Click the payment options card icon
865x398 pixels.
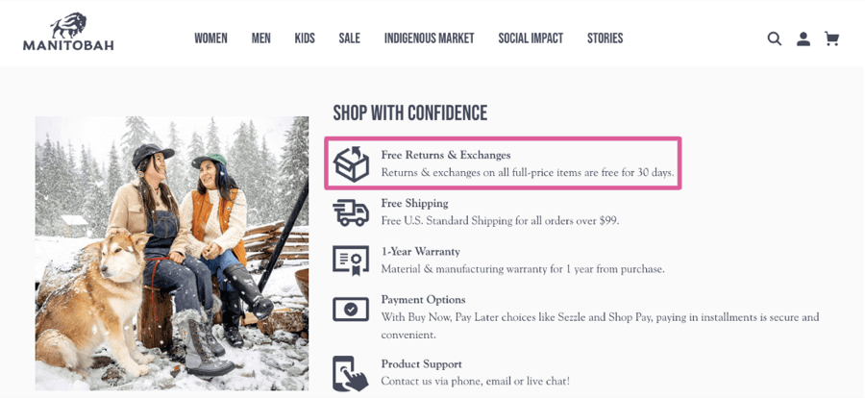coord(351,310)
